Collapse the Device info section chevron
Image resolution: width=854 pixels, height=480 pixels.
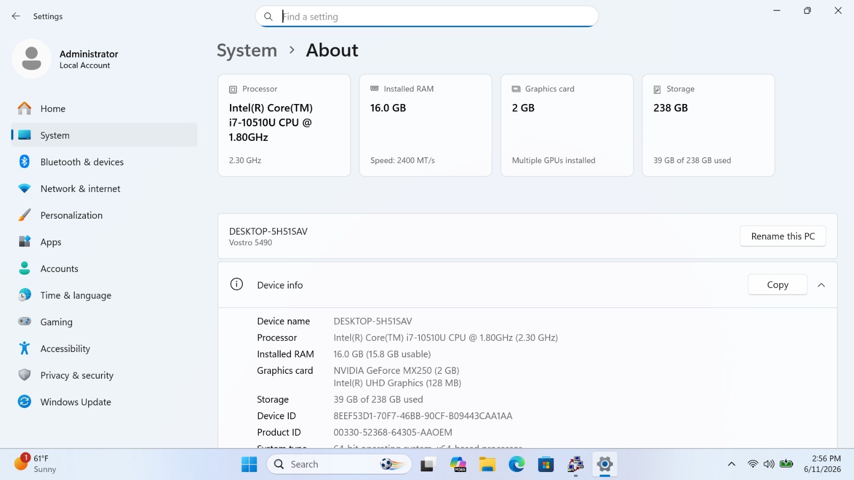coord(821,285)
